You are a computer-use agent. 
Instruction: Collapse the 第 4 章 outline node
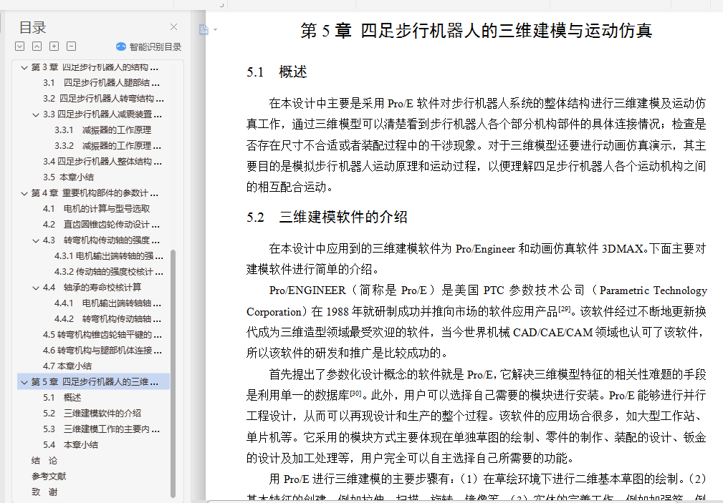pos(24,193)
